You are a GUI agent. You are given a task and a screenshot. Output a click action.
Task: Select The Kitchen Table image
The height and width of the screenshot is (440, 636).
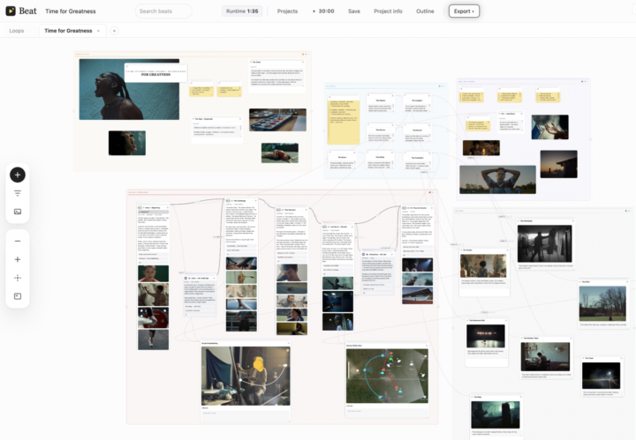tap(545, 356)
